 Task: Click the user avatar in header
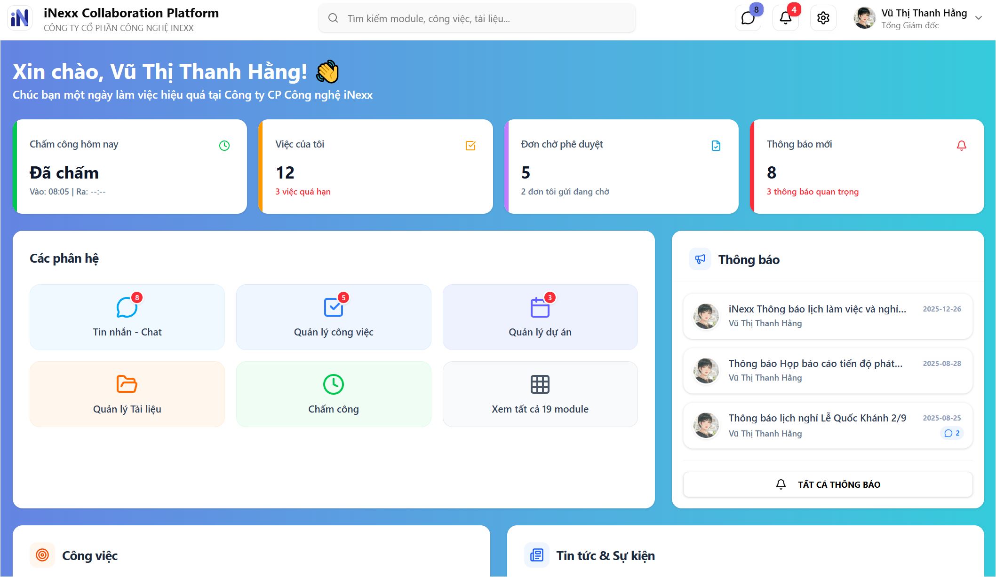(864, 18)
